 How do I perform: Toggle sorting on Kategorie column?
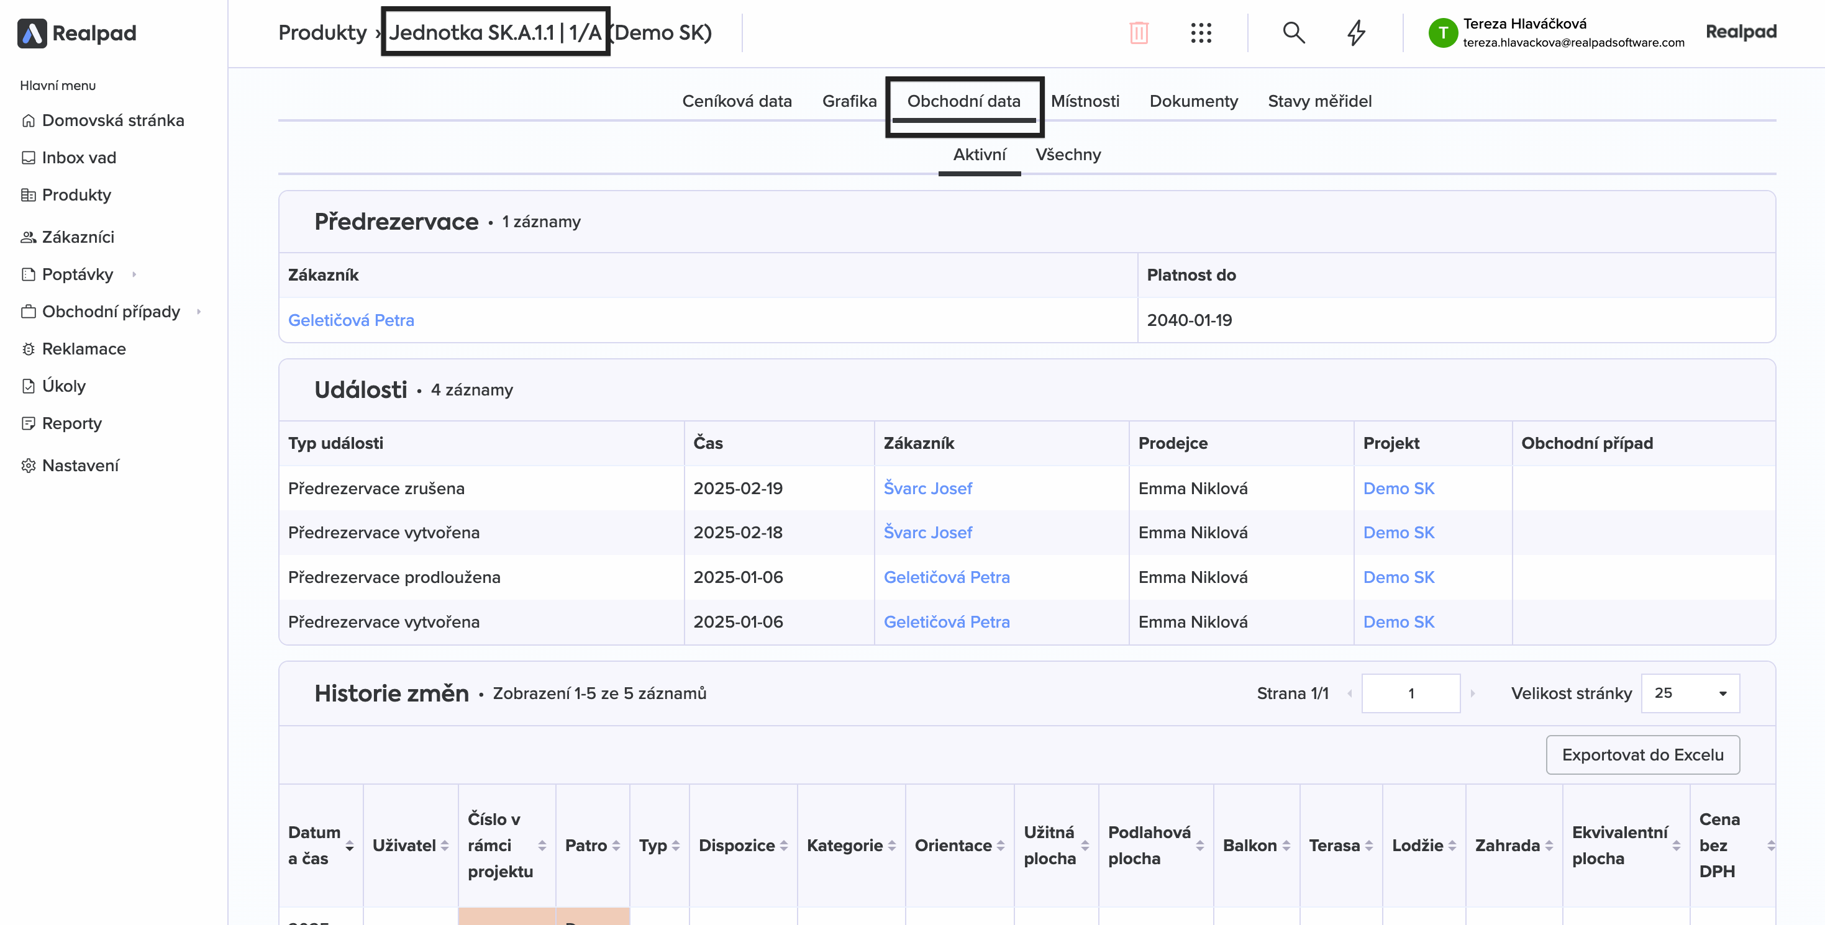coord(891,846)
